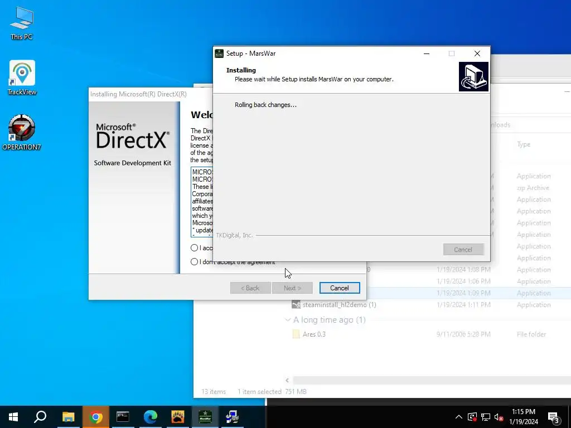
Task: Switch to Google Chrome on the taskbar
Action: click(x=95, y=417)
